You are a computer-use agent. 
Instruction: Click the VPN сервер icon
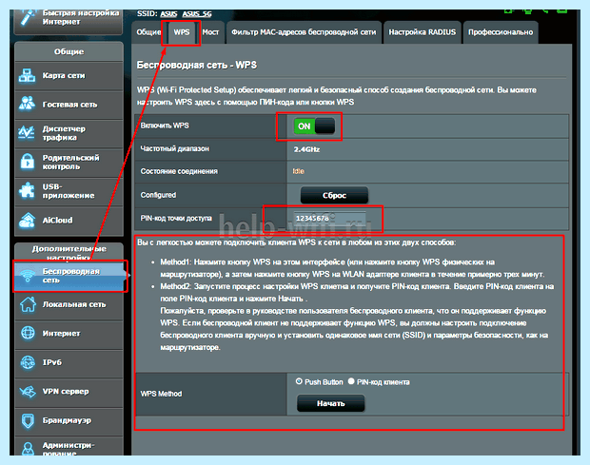pyautogui.click(x=28, y=392)
